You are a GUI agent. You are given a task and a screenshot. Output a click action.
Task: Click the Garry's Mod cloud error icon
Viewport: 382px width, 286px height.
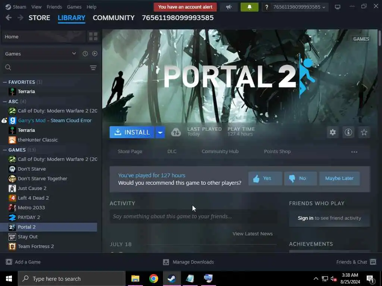click(4, 120)
